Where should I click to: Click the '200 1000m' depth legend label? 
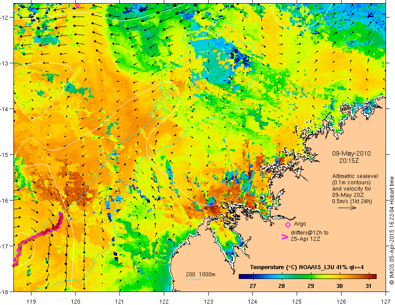[x=201, y=274]
